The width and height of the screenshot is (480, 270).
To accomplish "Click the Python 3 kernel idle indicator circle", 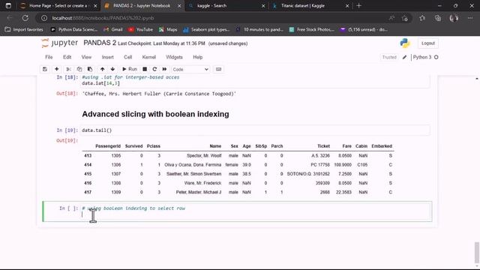I will pyautogui.click(x=436, y=57).
